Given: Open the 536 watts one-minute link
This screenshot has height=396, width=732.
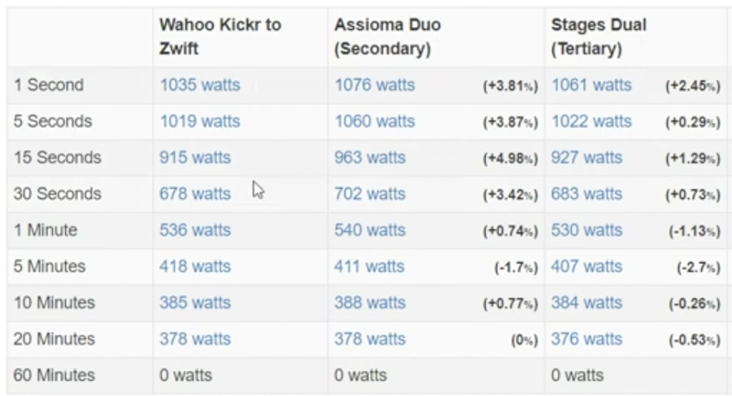Looking at the screenshot, I should pos(195,230).
